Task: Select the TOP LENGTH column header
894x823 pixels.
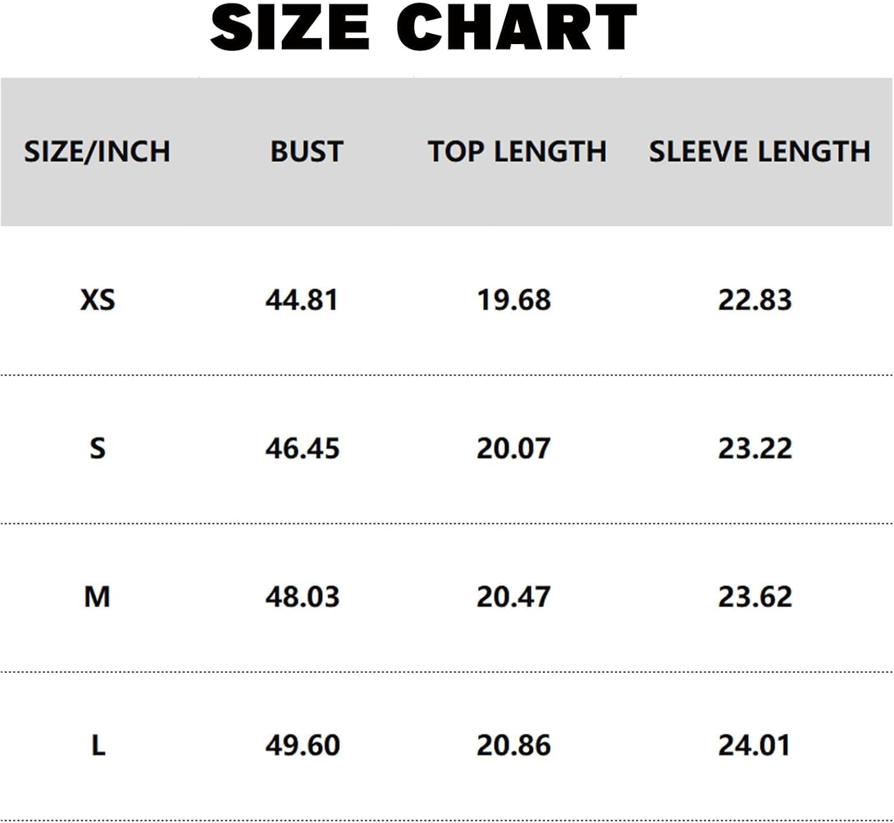Action: [x=517, y=151]
